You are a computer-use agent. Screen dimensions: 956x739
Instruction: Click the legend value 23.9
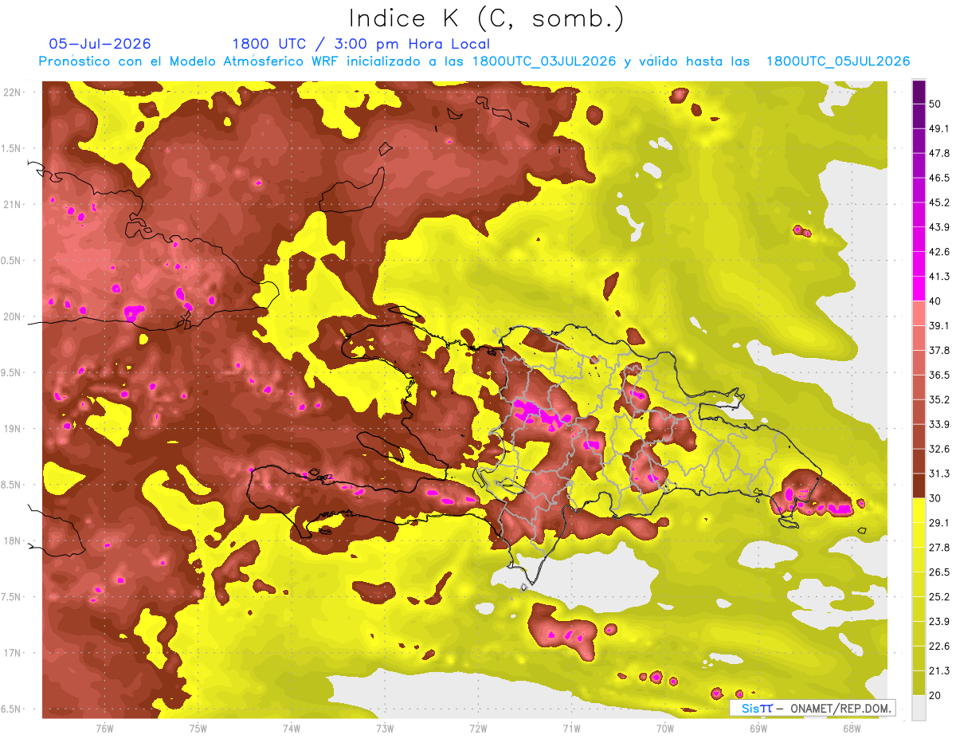coord(939,621)
